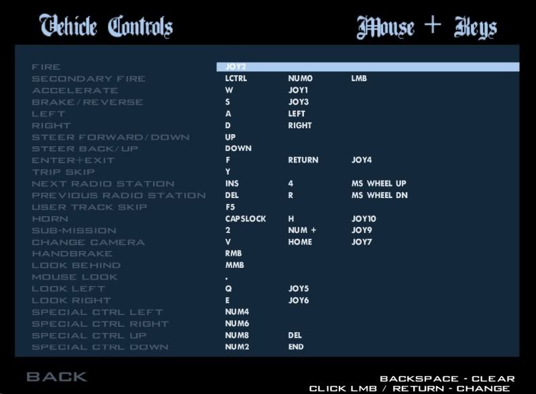
Task: Choose the Secondary Fire action label
Action: point(89,79)
